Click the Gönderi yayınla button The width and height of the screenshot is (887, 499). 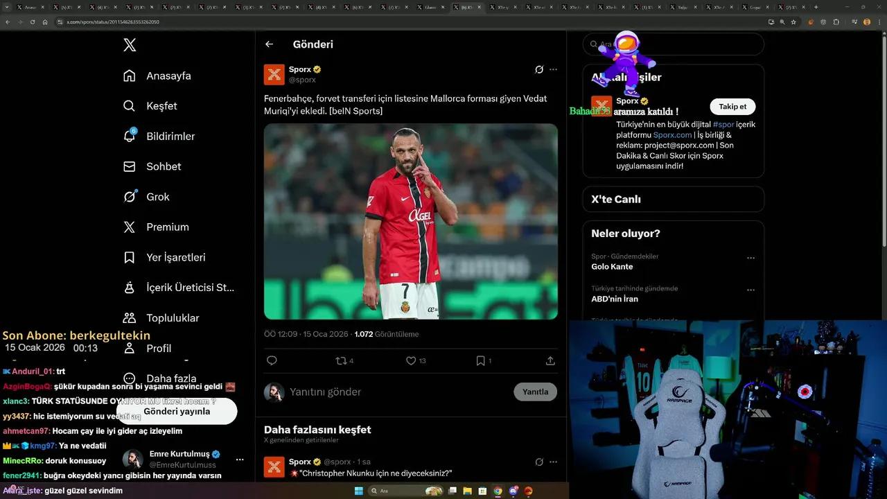pos(177,411)
